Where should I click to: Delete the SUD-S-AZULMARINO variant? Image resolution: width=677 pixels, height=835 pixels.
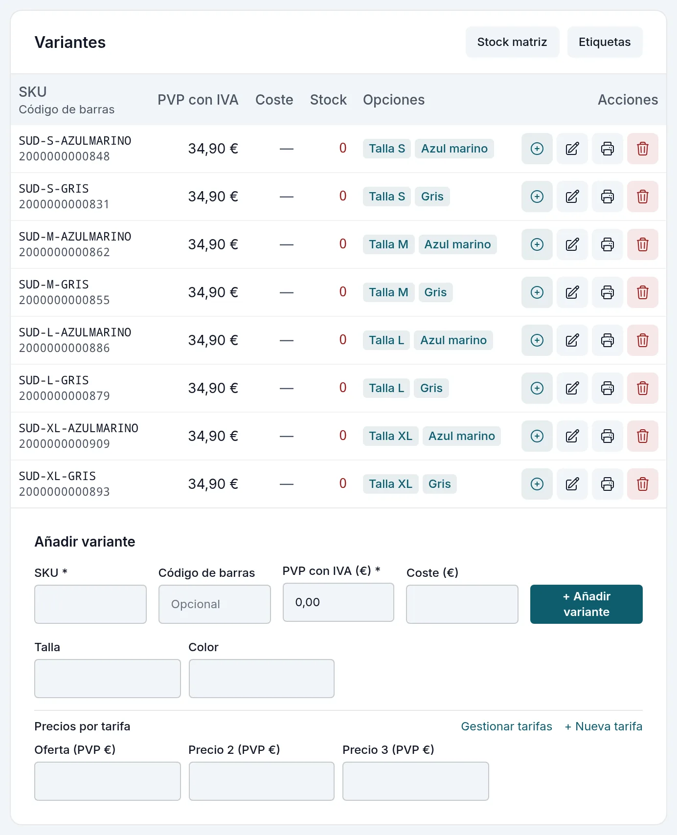tap(643, 149)
